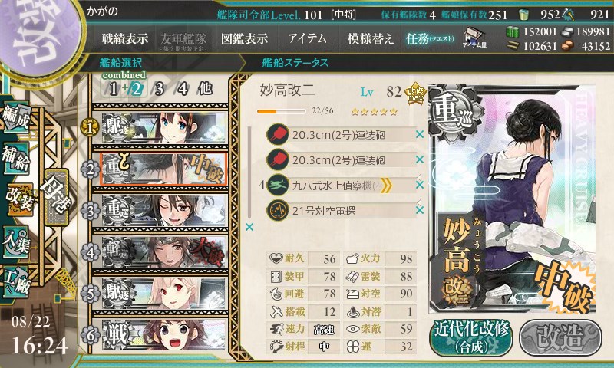This screenshot has height=368, width=614.
Task: Open the 他 other ships tab
Action: click(x=205, y=89)
